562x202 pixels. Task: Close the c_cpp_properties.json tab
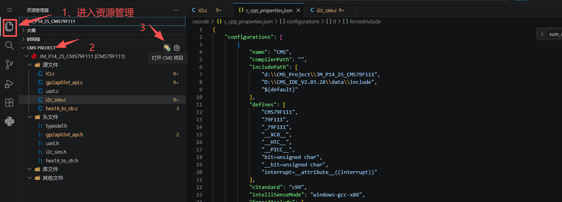(x=298, y=11)
